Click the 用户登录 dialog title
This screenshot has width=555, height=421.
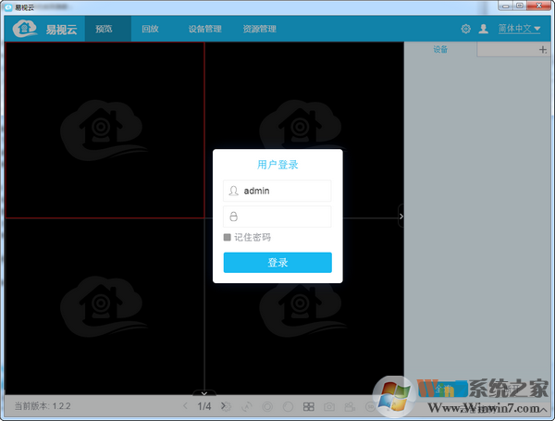[x=277, y=165]
